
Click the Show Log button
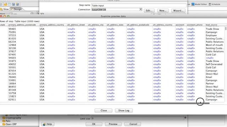[124, 110]
